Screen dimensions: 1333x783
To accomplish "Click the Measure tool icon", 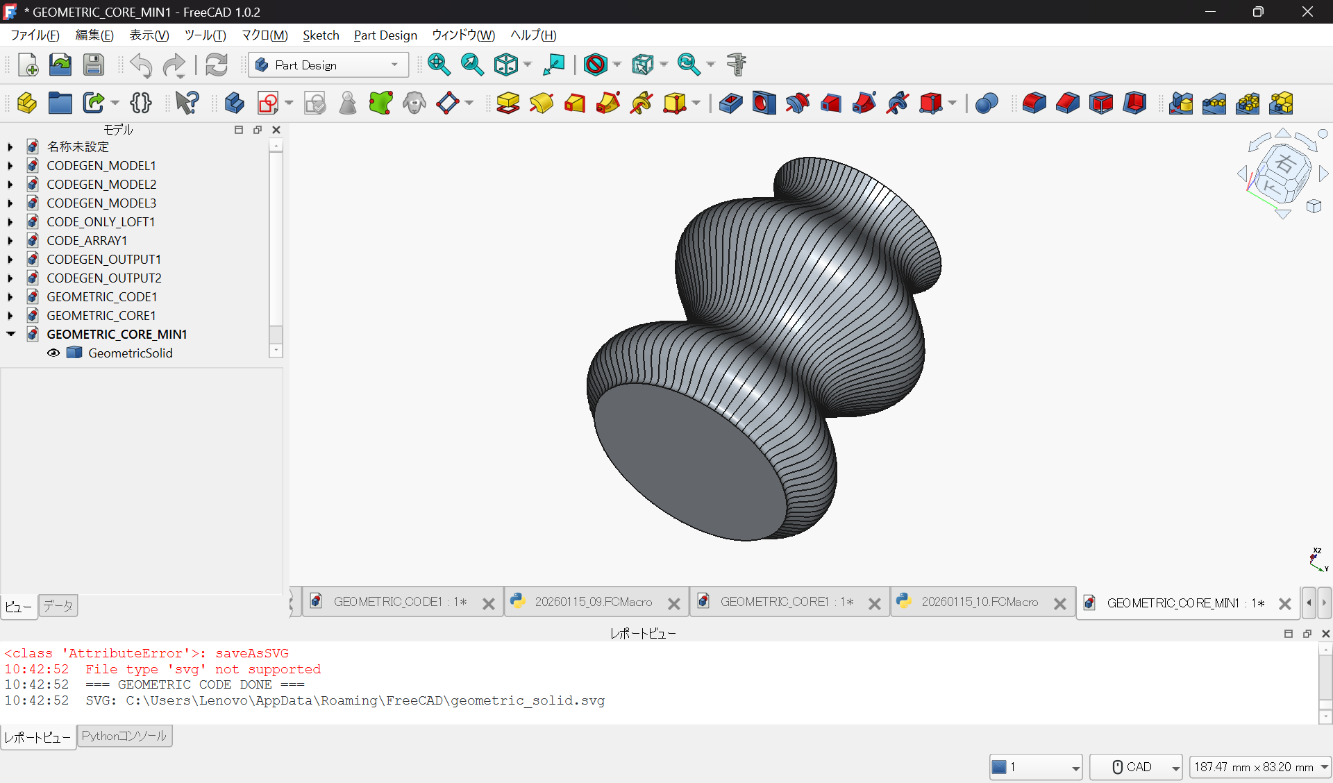I will [x=737, y=65].
